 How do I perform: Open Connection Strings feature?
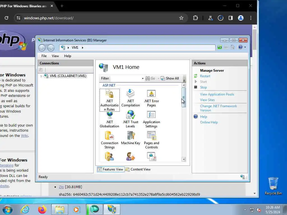point(110,140)
